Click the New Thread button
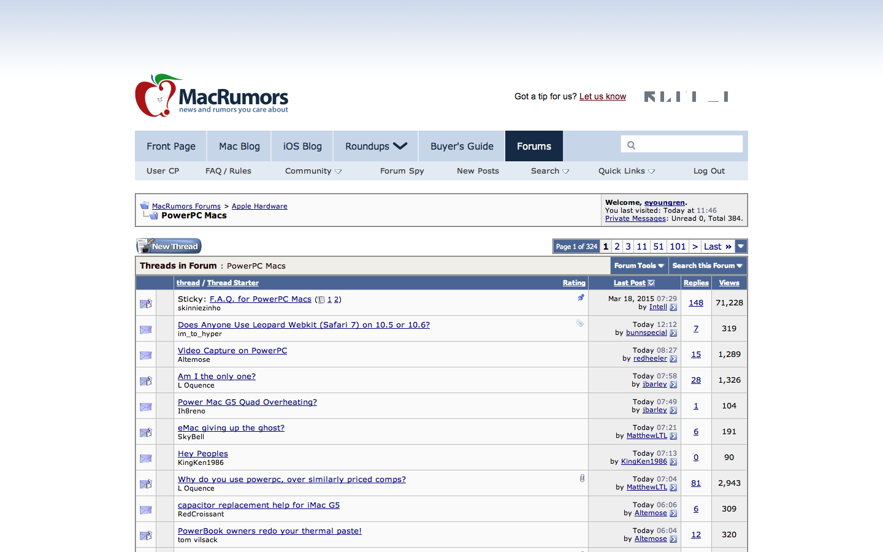 coord(169,246)
